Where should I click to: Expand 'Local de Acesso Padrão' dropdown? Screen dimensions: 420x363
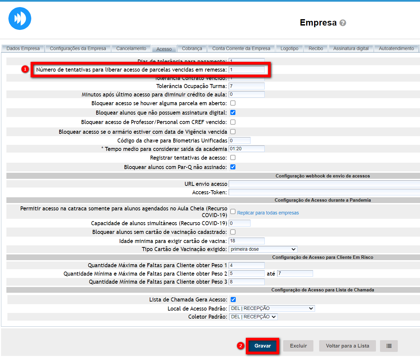point(272,309)
